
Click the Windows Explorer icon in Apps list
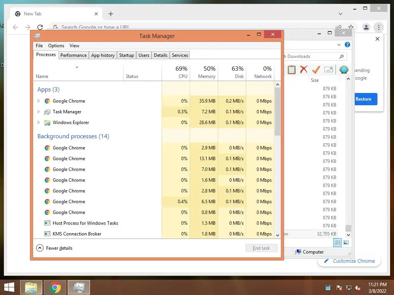point(47,123)
